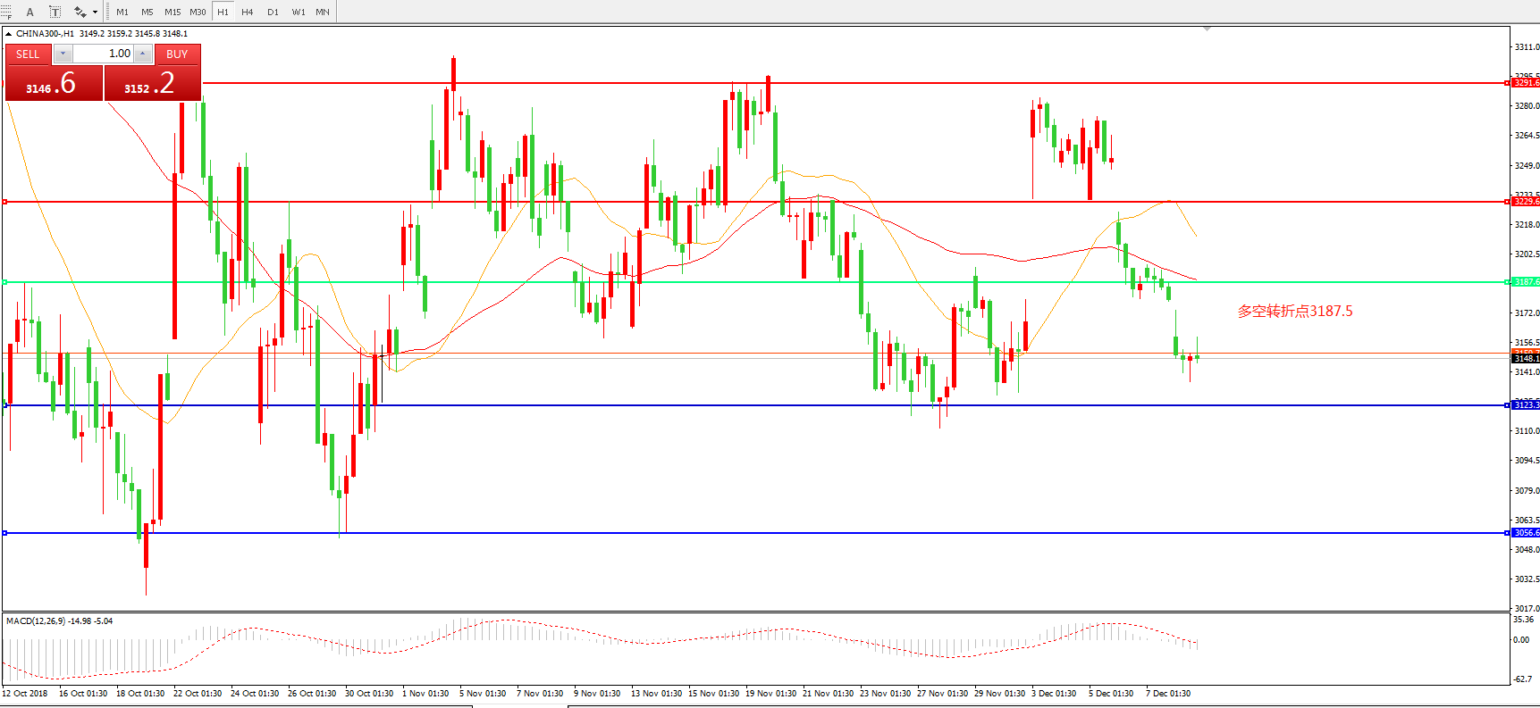Click the lowest blue horizontal line at 3056.6

point(715,533)
